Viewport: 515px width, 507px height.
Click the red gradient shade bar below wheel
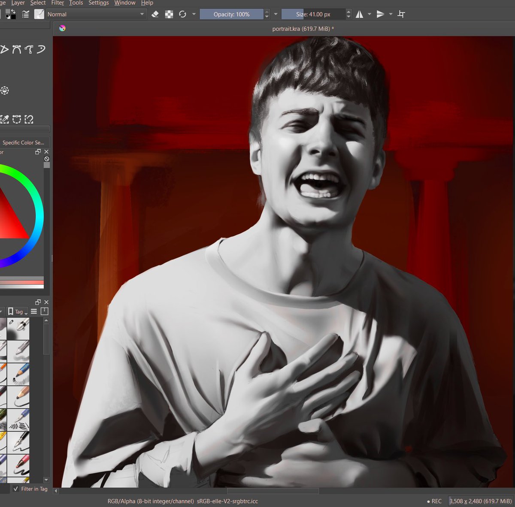(x=22, y=282)
